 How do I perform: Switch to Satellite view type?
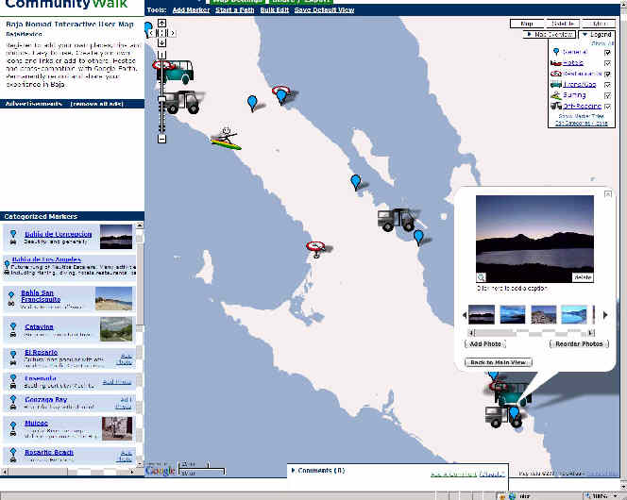pos(563,24)
